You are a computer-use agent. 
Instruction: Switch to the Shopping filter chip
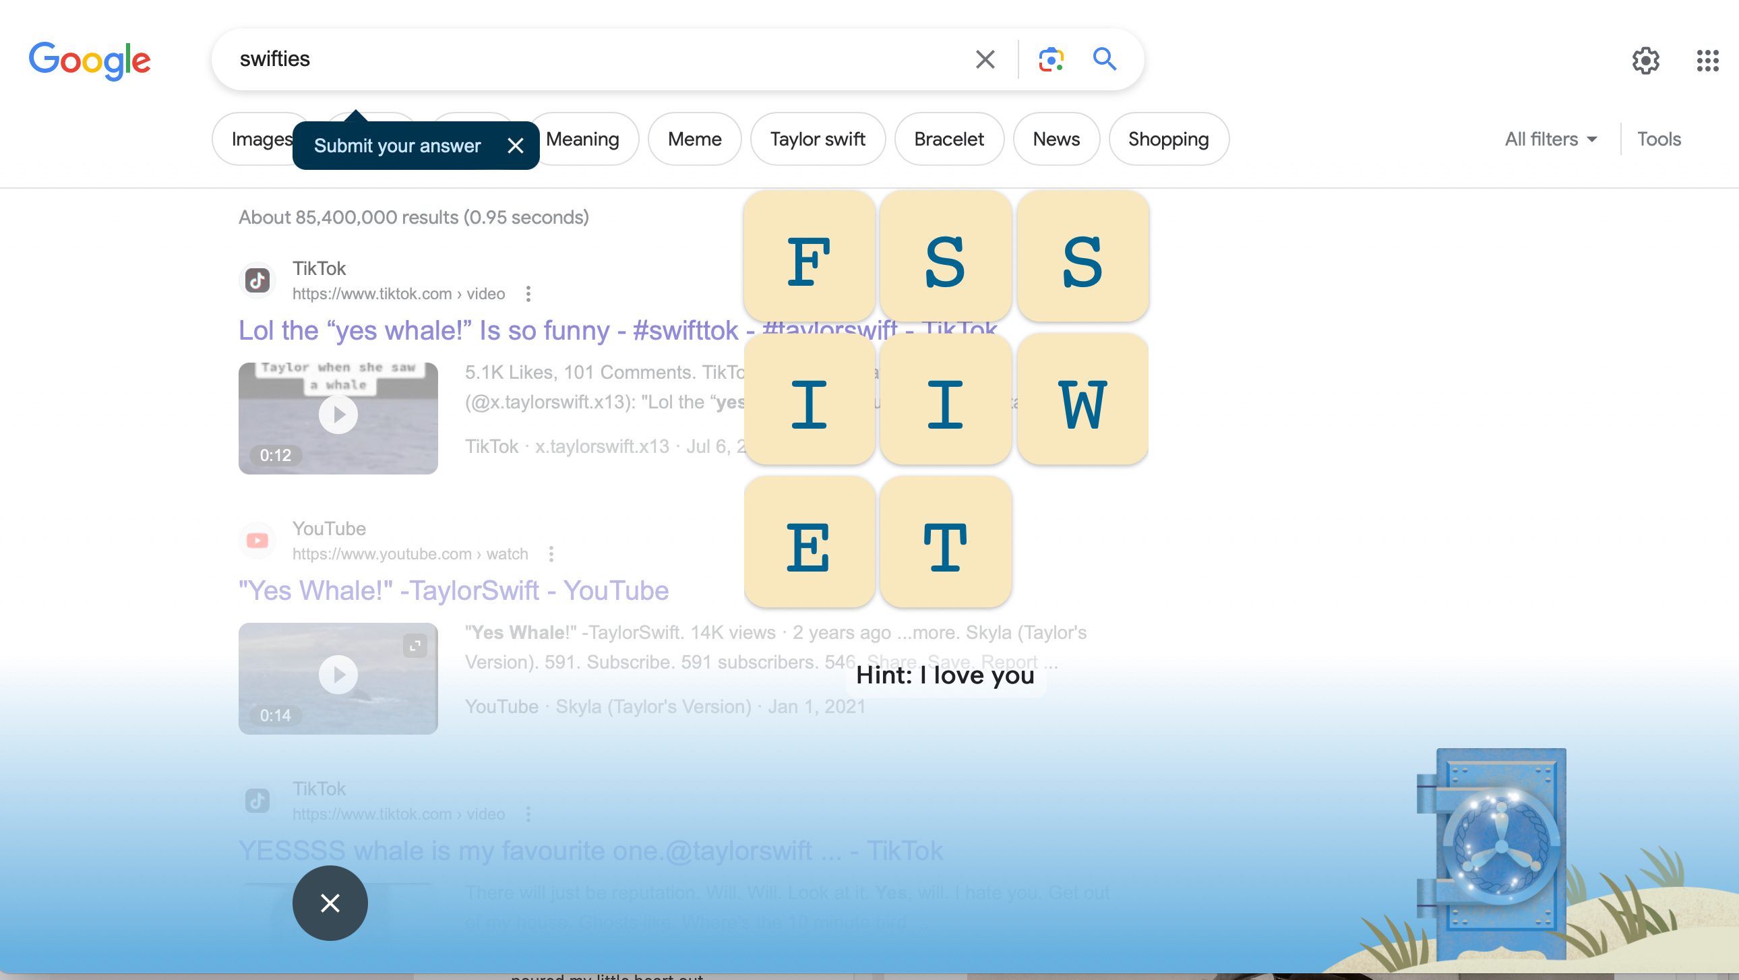(1168, 139)
